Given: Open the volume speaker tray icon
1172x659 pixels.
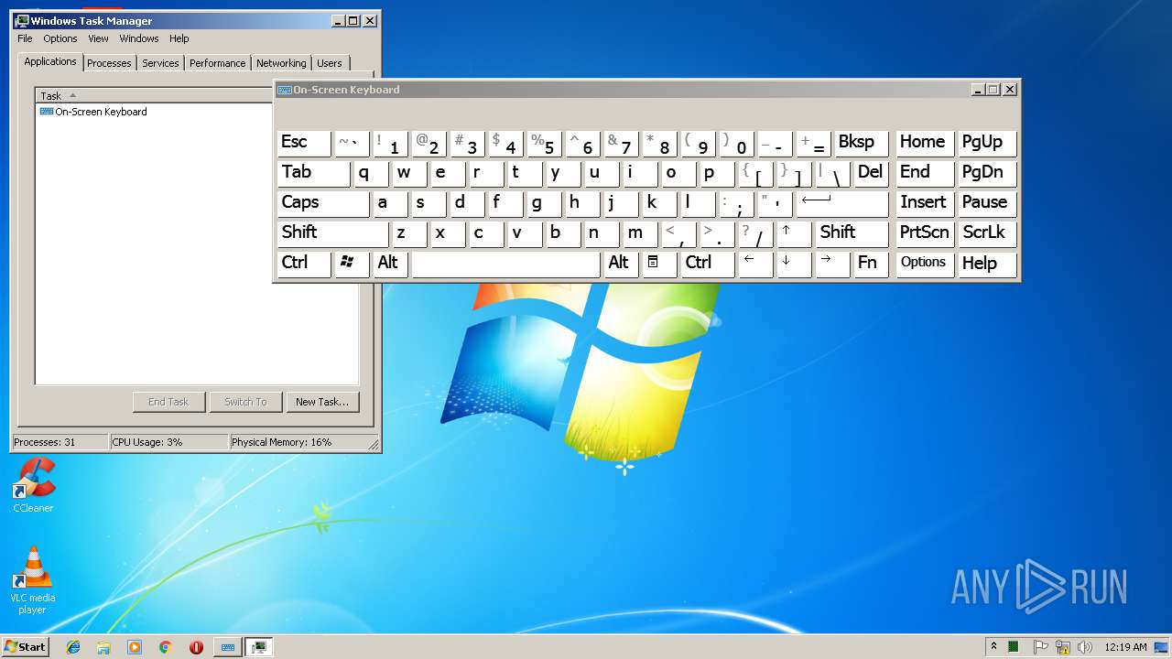Looking at the screenshot, I should [x=1085, y=647].
